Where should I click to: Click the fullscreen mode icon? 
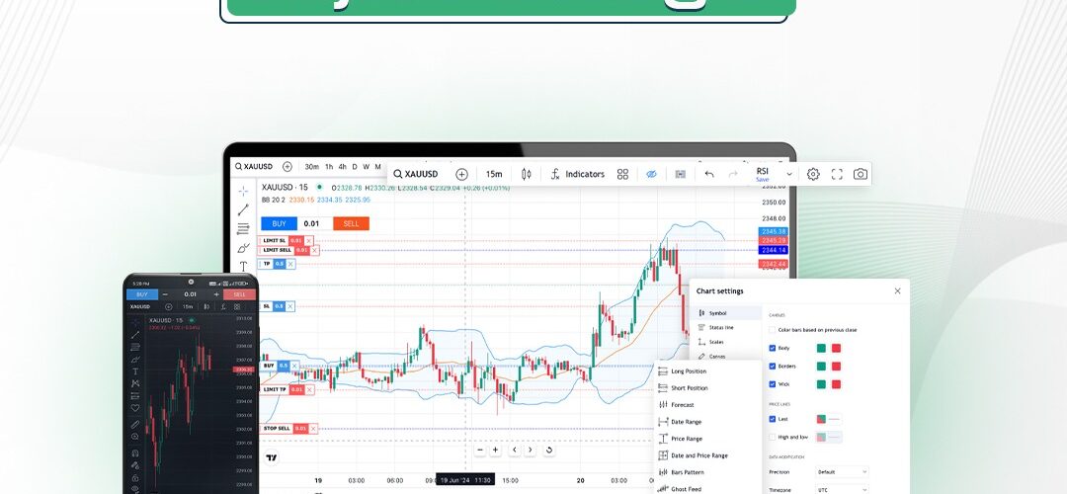[837, 174]
